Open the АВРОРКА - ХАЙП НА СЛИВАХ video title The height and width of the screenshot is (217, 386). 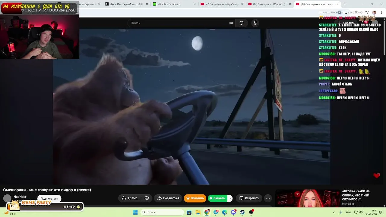356,195
